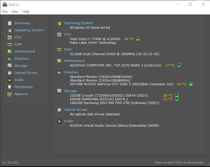This screenshot has height=167, width=210.
Task: Select the CPU chip icon in sidebar
Action: click(x=10, y=37)
